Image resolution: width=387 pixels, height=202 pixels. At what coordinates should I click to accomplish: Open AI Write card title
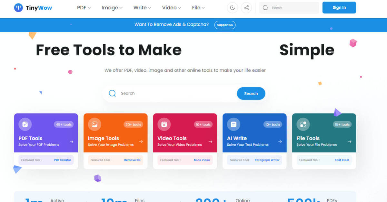click(237, 138)
